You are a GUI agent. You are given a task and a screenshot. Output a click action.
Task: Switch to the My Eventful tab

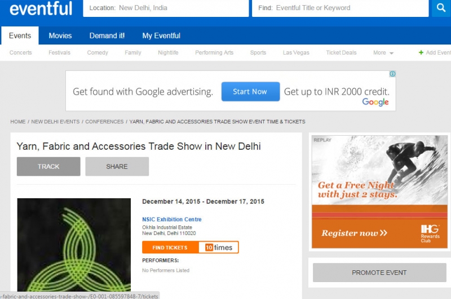point(161,35)
